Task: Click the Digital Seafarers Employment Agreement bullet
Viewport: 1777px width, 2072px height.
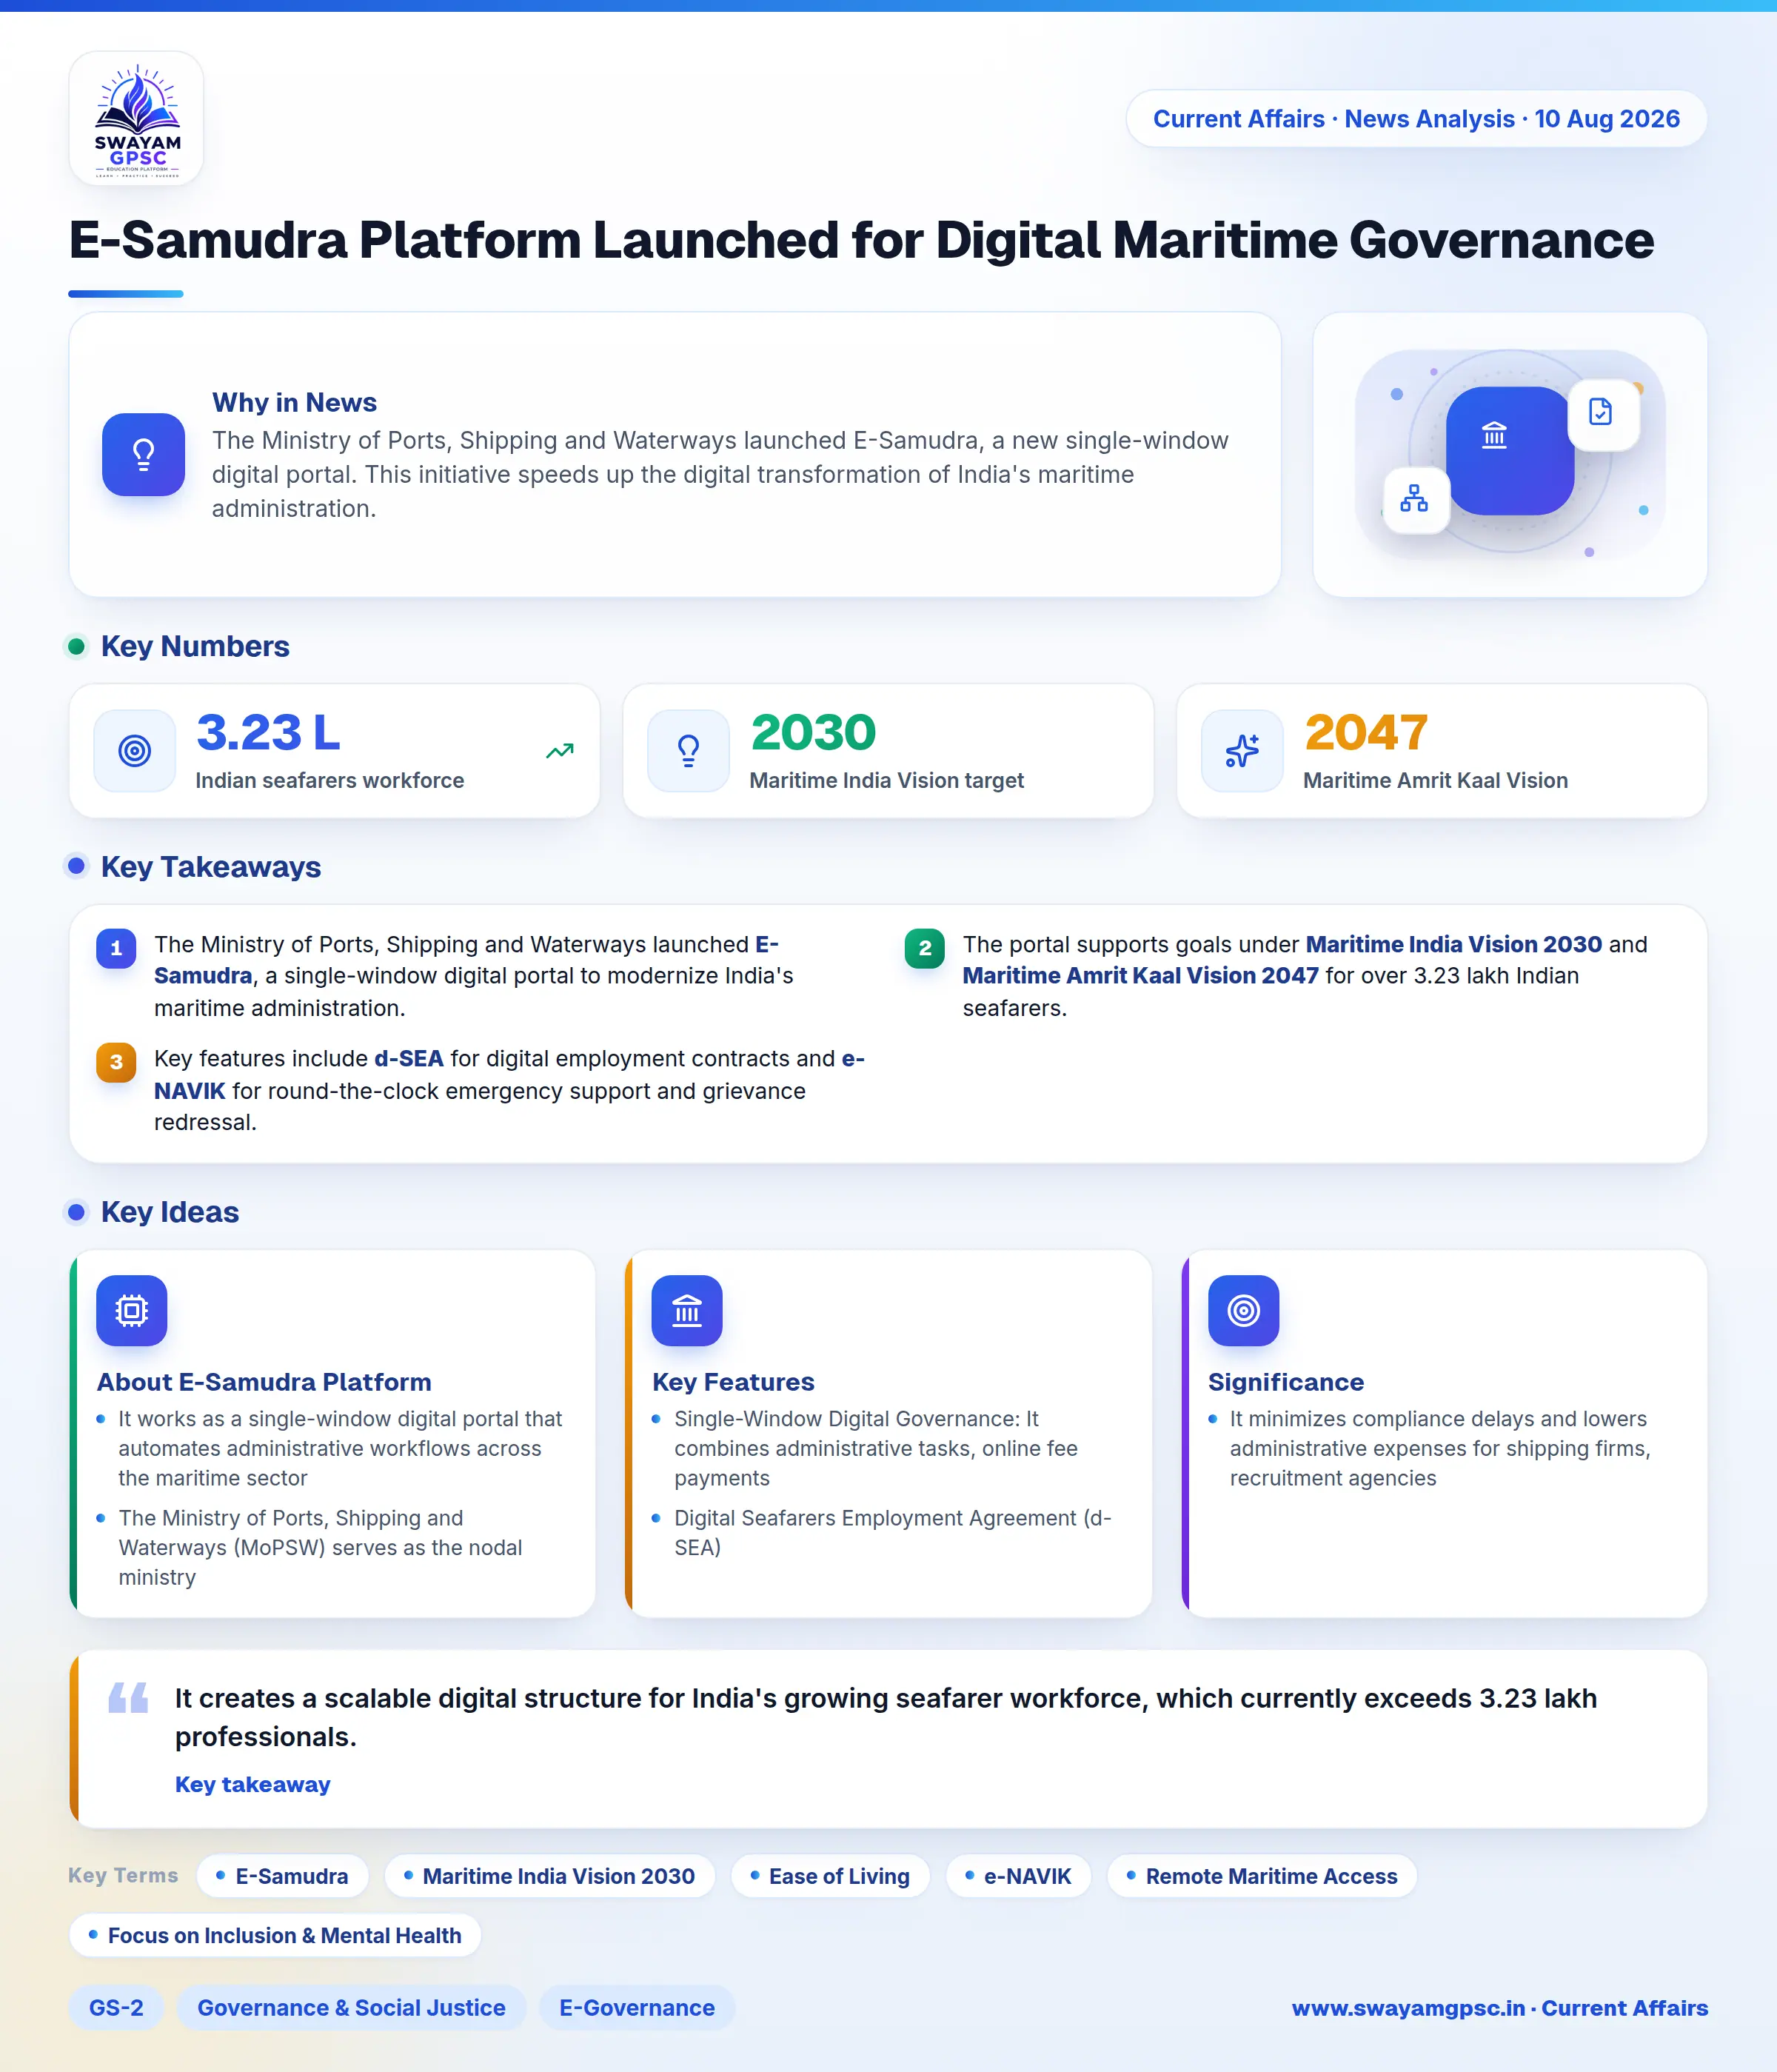Action: pyautogui.click(x=892, y=1532)
